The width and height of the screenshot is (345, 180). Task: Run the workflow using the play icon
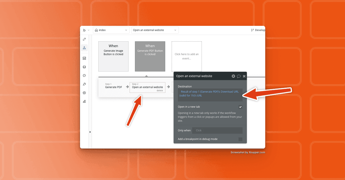[x=233, y=76]
